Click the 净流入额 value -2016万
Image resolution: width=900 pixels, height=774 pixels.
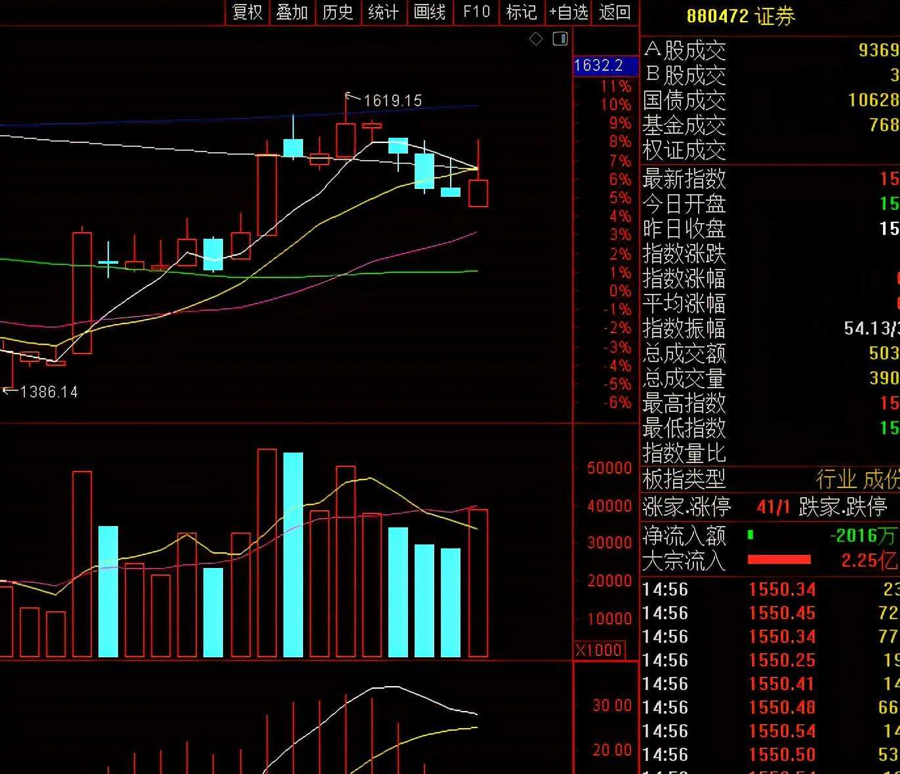point(863,535)
